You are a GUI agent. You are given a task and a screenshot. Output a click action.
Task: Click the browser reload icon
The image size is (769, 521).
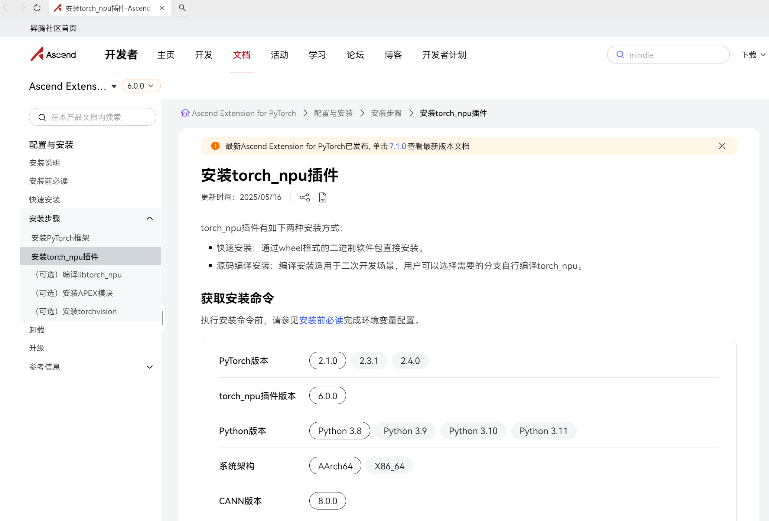point(37,8)
